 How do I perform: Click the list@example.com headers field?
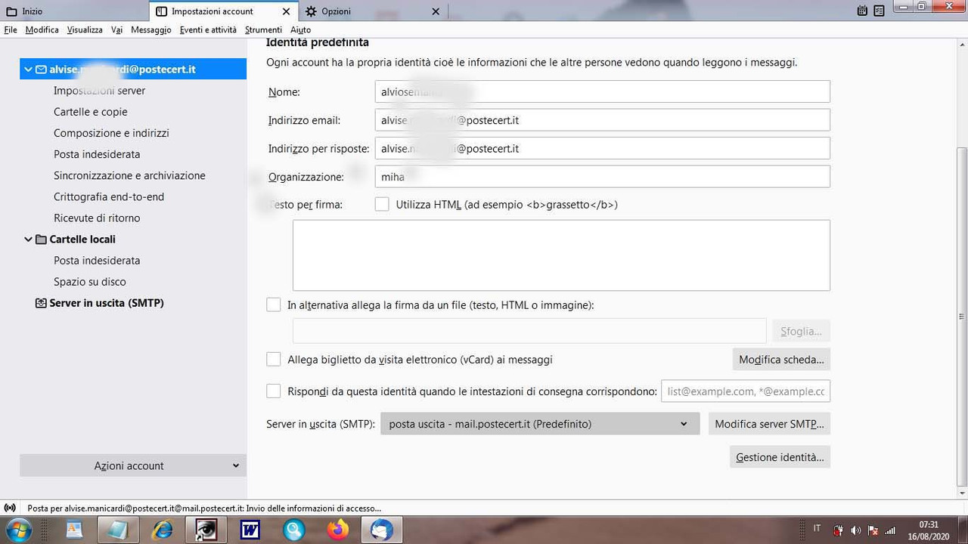746,391
